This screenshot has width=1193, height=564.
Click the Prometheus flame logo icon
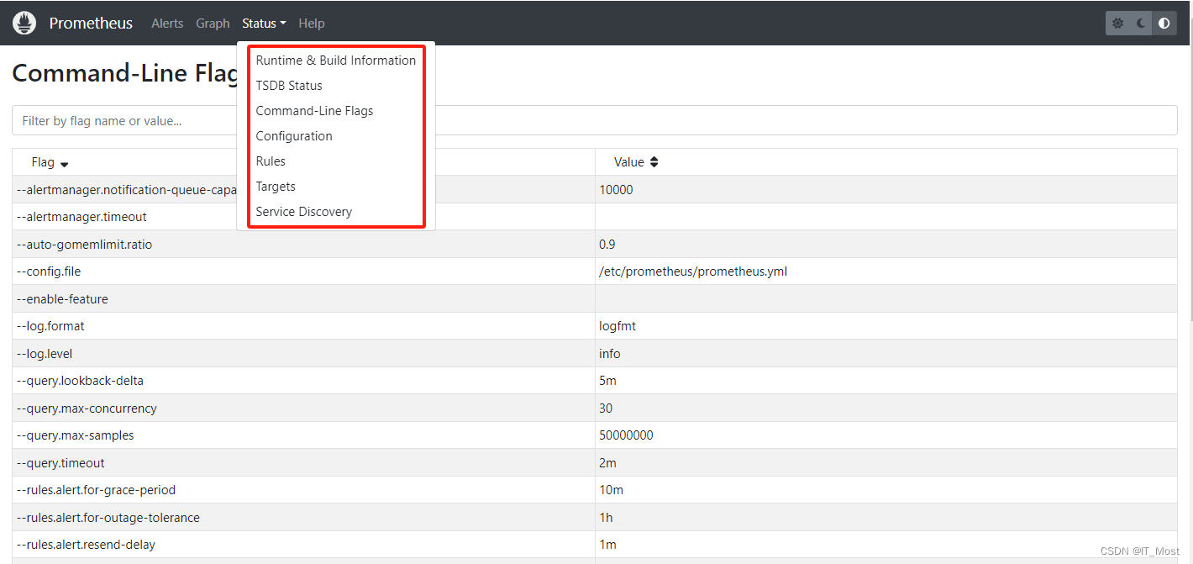[24, 23]
